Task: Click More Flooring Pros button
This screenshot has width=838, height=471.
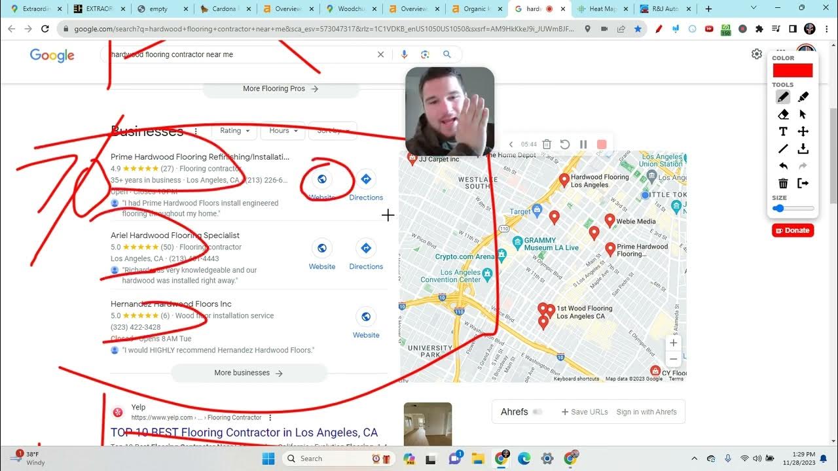Action: [x=281, y=89]
